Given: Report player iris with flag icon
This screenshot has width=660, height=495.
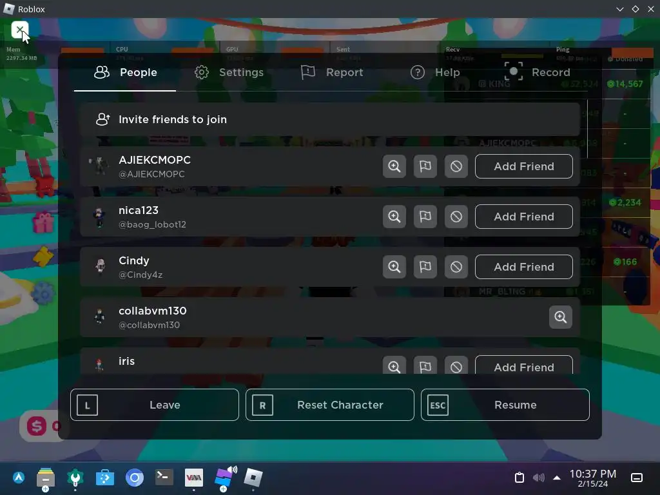Looking at the screenshot, I should pos(425,365).
